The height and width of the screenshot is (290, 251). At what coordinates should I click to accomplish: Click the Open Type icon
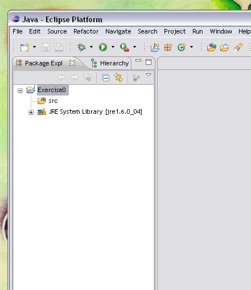[212, 47]
